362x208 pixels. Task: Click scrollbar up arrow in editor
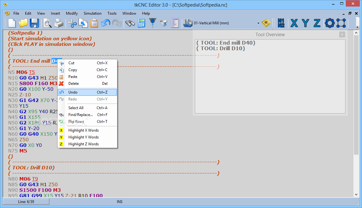point(356,33)
